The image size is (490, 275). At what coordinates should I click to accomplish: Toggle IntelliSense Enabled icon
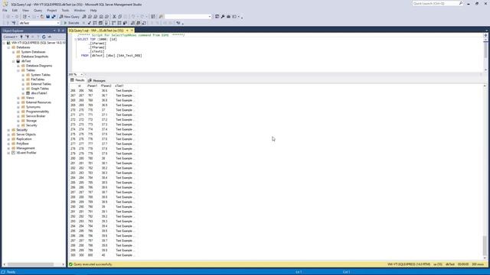pos(106,23)
